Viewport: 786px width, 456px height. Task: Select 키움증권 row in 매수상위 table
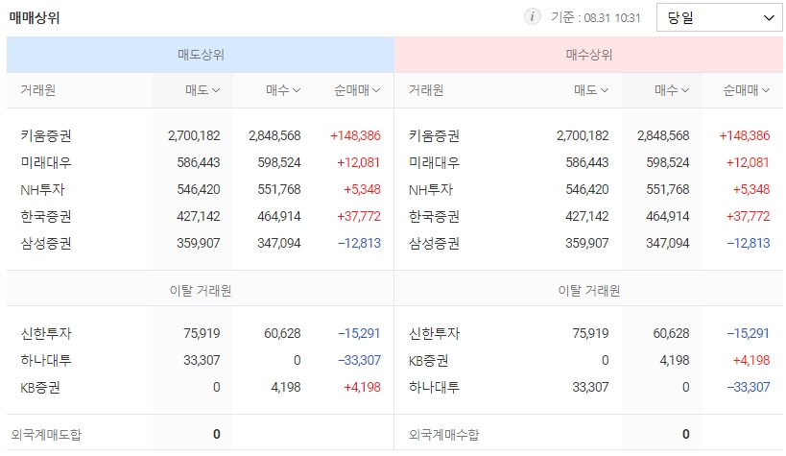588,135
